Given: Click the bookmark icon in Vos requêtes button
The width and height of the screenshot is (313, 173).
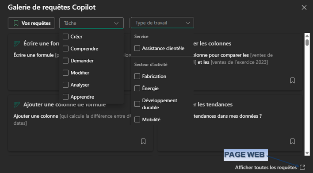Looking at the screenshot, I should point(16,23).
